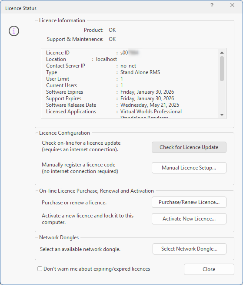This screenshot has height=285, width=243.
Task: Select Licensed Applications Virtual Worlds Professional row
Action: 114,112
